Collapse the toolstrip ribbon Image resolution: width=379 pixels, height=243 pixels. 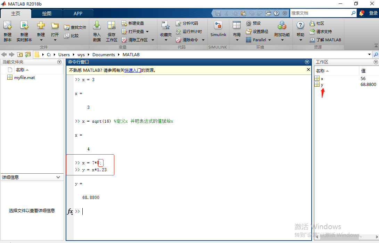(x=376, y=46)
